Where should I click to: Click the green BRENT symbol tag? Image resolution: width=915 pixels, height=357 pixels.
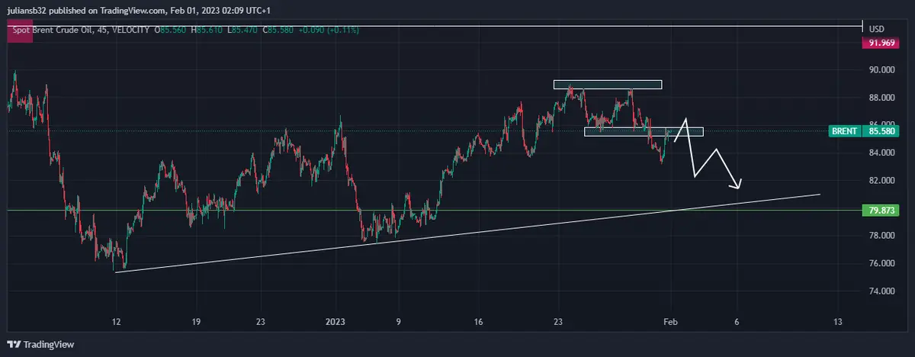pyautogui.click(x=844, y=131)
